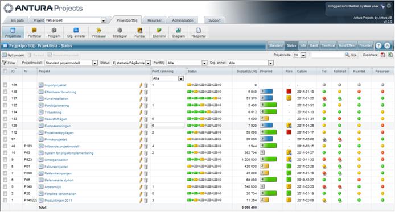Open the Diagram toolbar icon
Viewport: 395px width, 212px height.
pos(178,33)
